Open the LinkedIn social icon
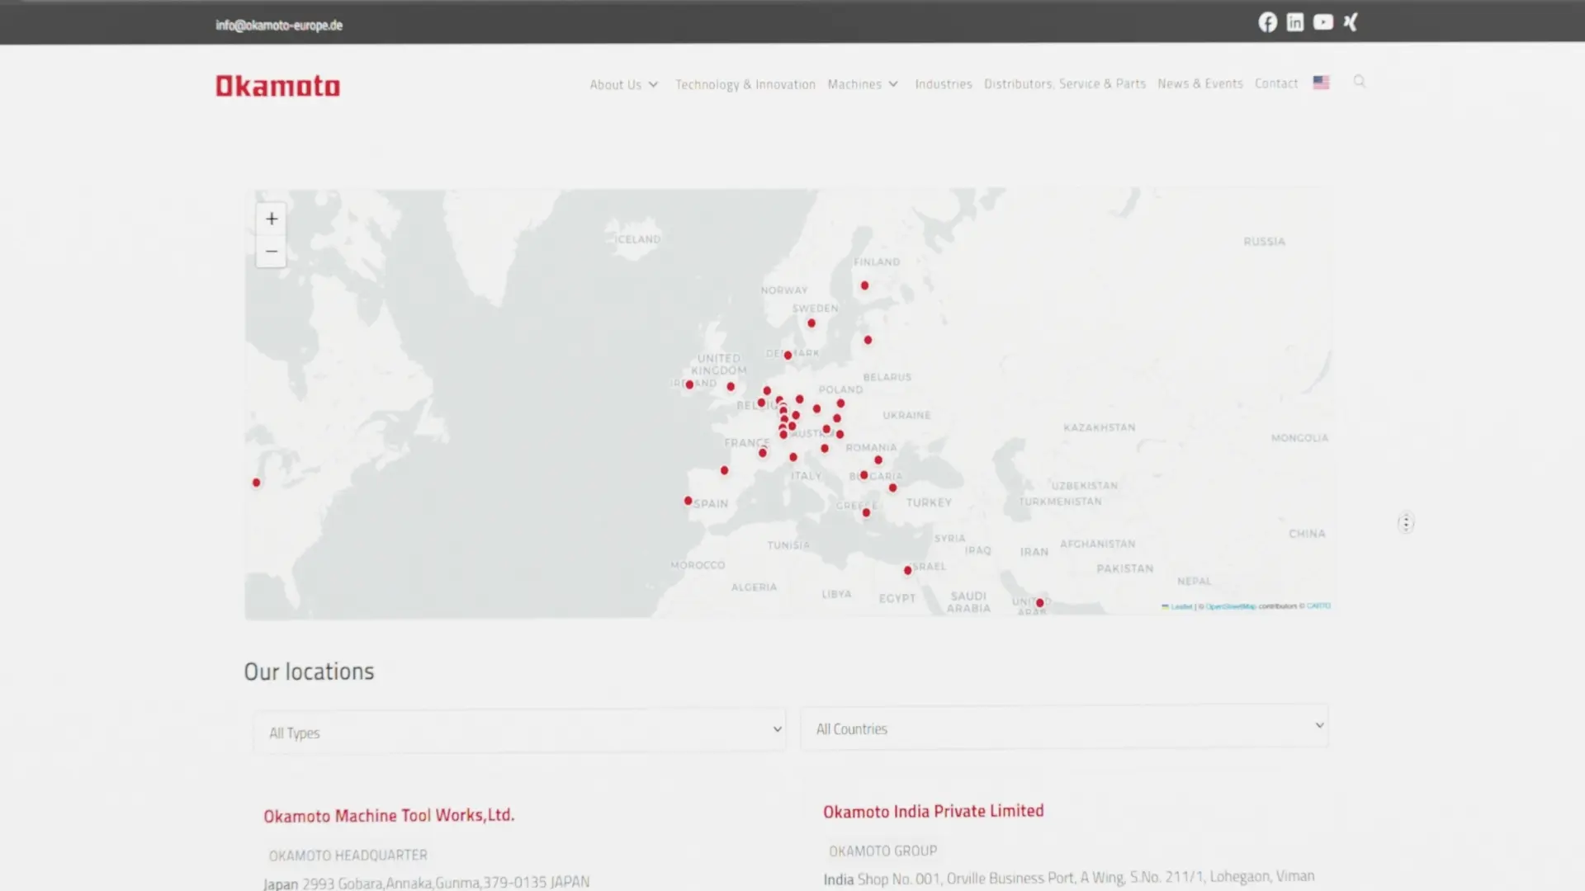The height and width of the screenshot is (891, 1585). coord(1294,22)
